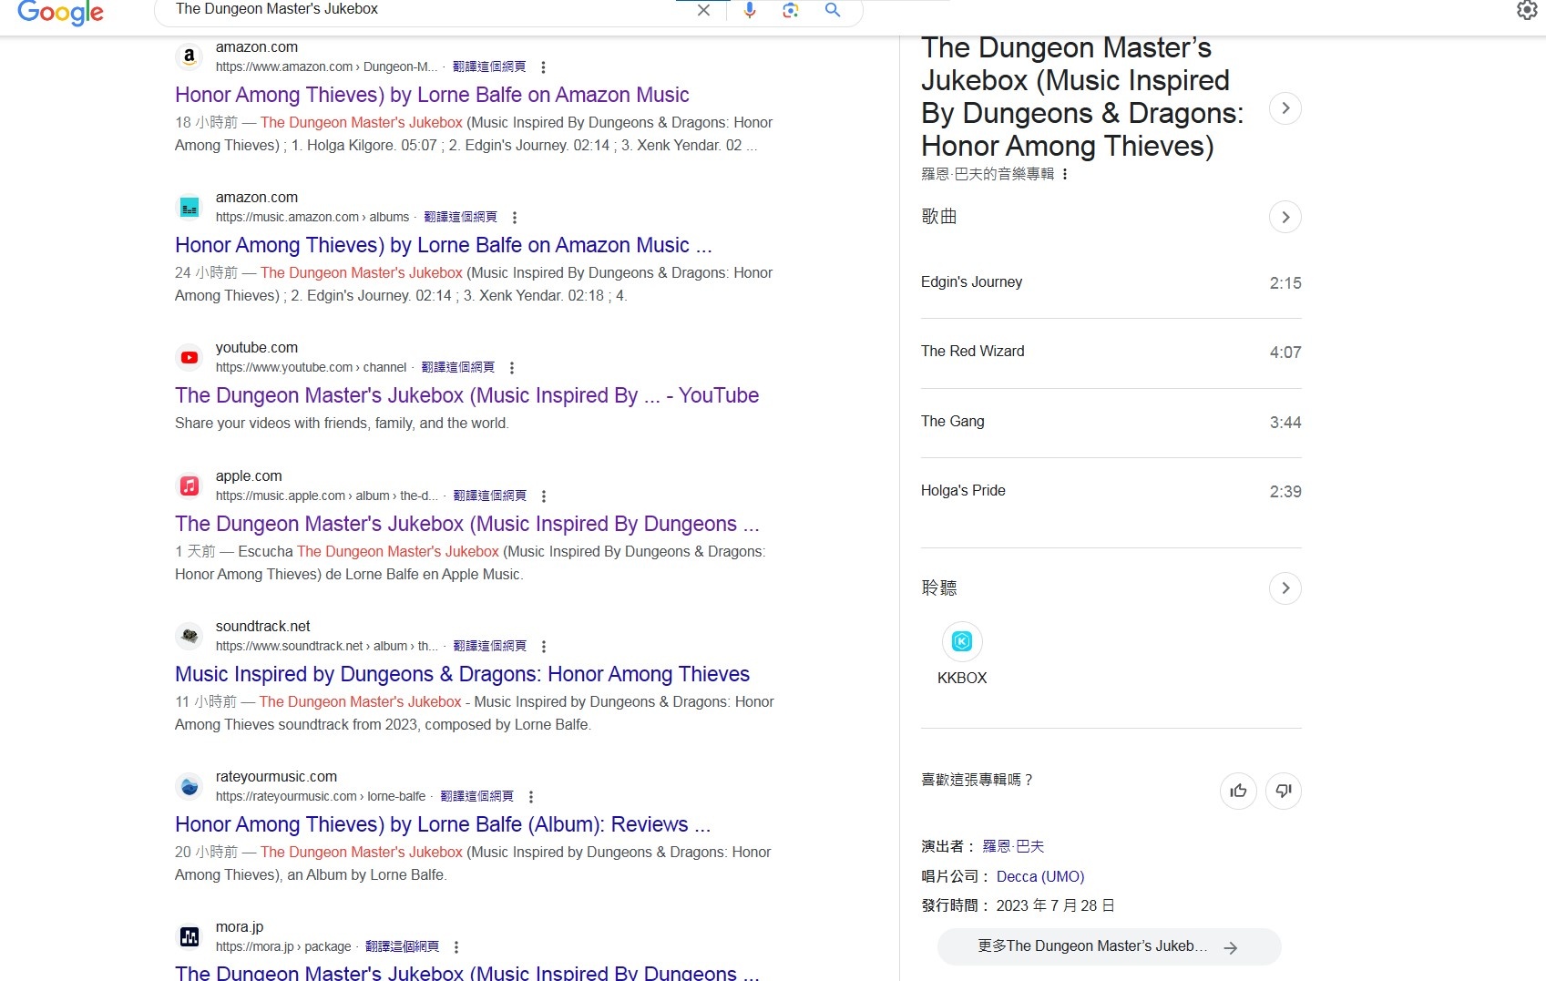
Task: Translate the apple.com page link
Action: [x=490, y=496]
